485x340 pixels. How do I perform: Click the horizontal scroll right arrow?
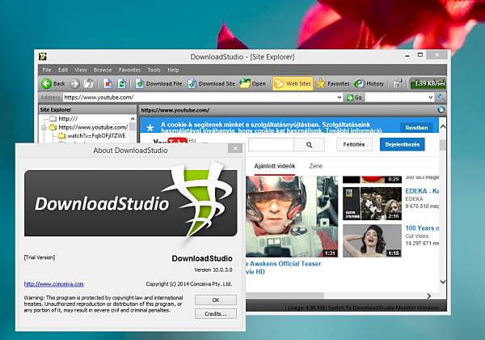pos(429,296)
